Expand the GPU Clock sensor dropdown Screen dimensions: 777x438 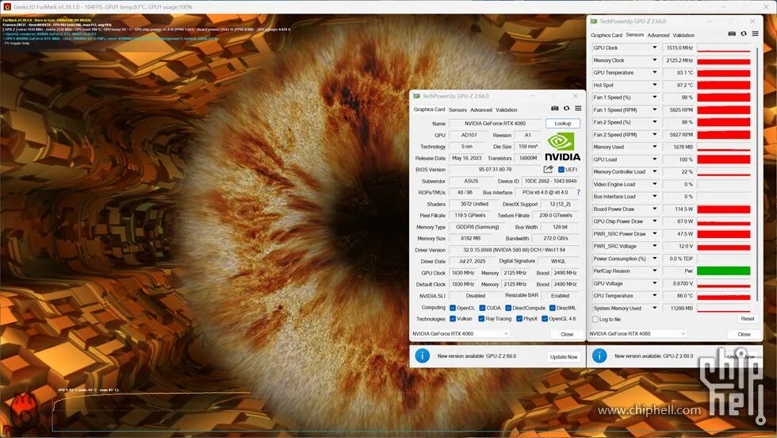click(655, 48)
